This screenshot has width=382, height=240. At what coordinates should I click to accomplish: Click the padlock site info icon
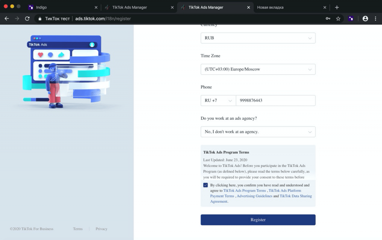click(x=40, y=19)
